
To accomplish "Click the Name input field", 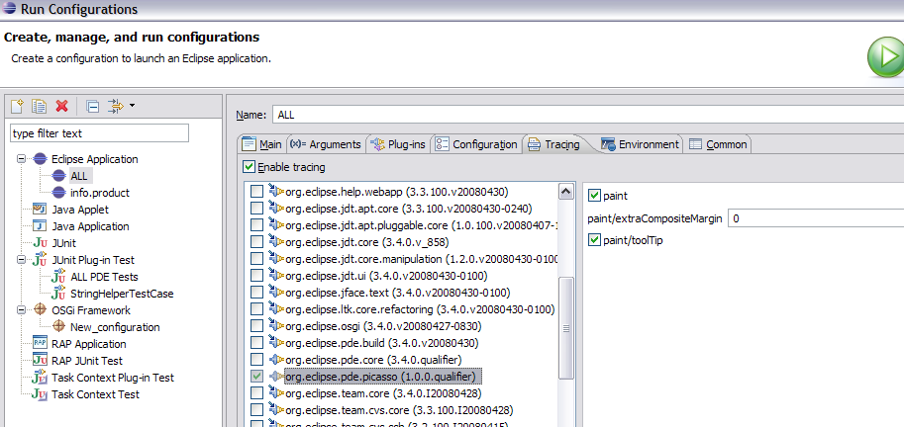I will pos(588,115).
